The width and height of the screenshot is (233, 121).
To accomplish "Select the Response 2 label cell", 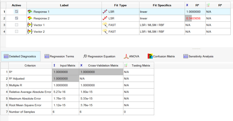I will point(64,18).
